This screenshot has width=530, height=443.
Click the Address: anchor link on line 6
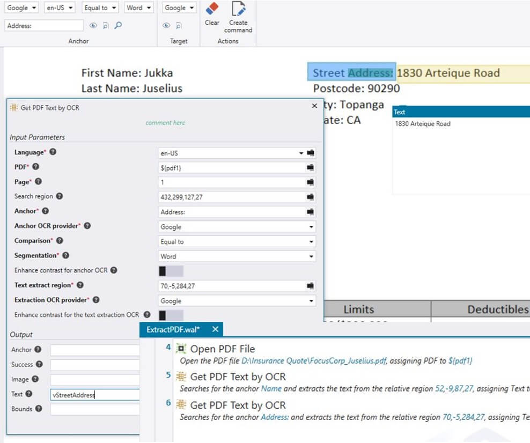pyautogui.click(x=275, y=417)
